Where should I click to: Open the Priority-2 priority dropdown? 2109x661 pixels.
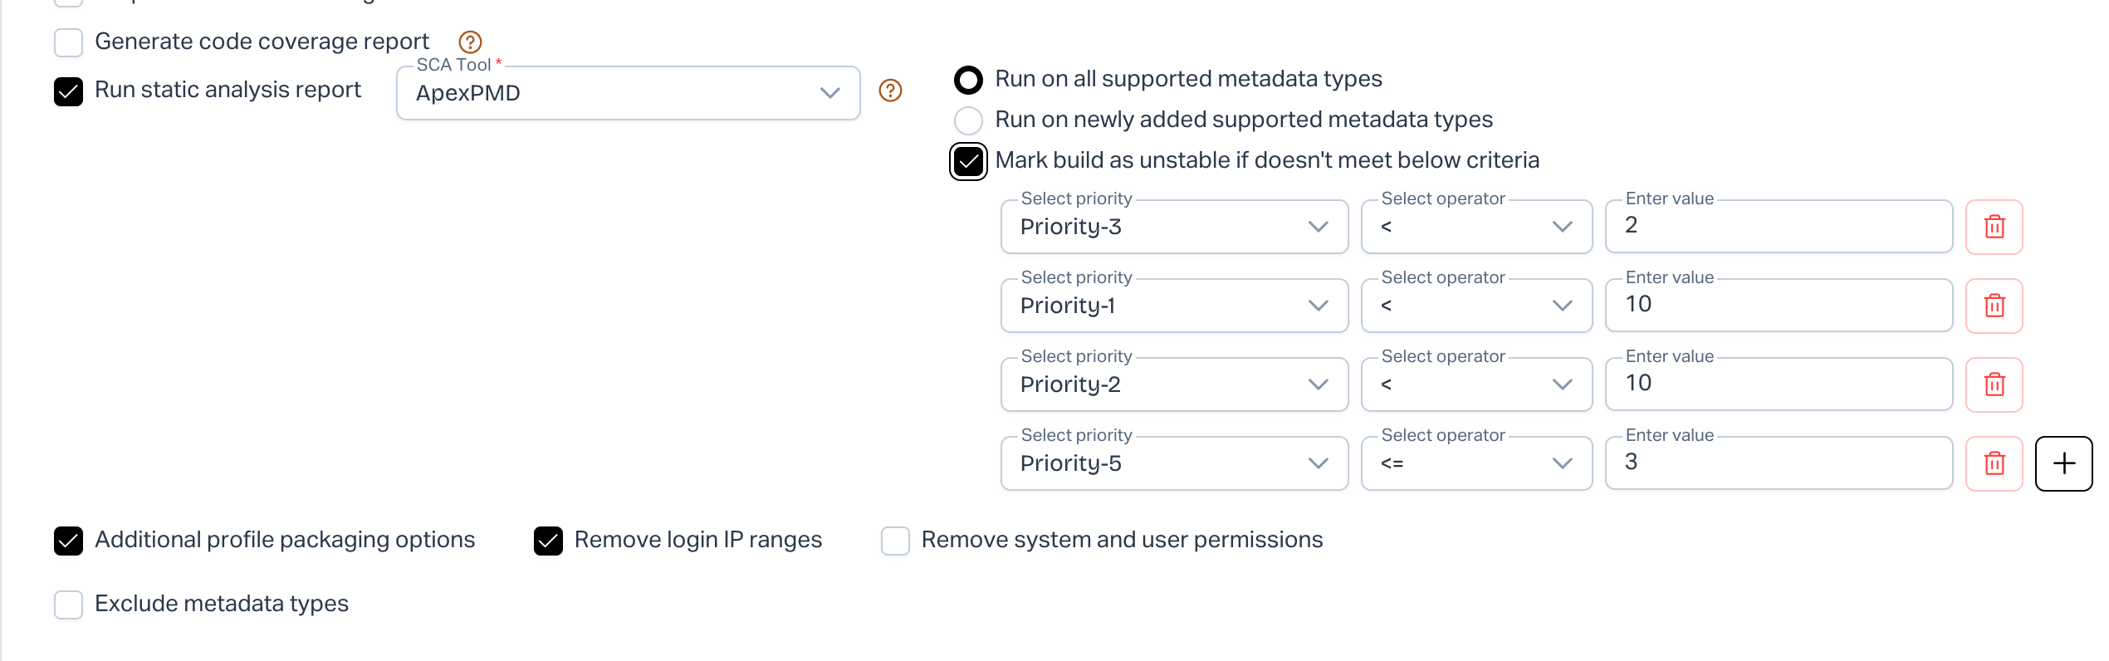click(1174, 384)
